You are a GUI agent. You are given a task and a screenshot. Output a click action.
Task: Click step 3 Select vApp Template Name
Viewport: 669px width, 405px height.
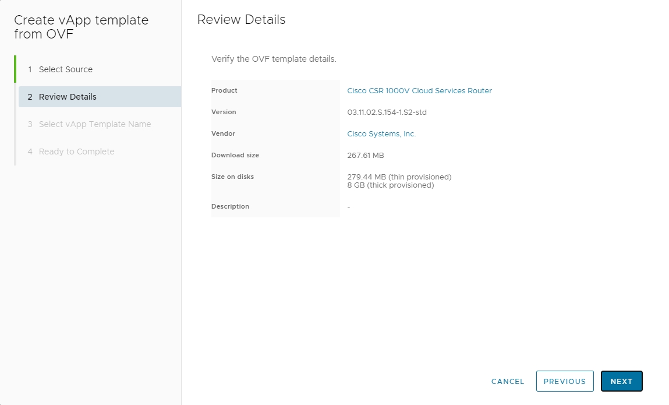94,124
